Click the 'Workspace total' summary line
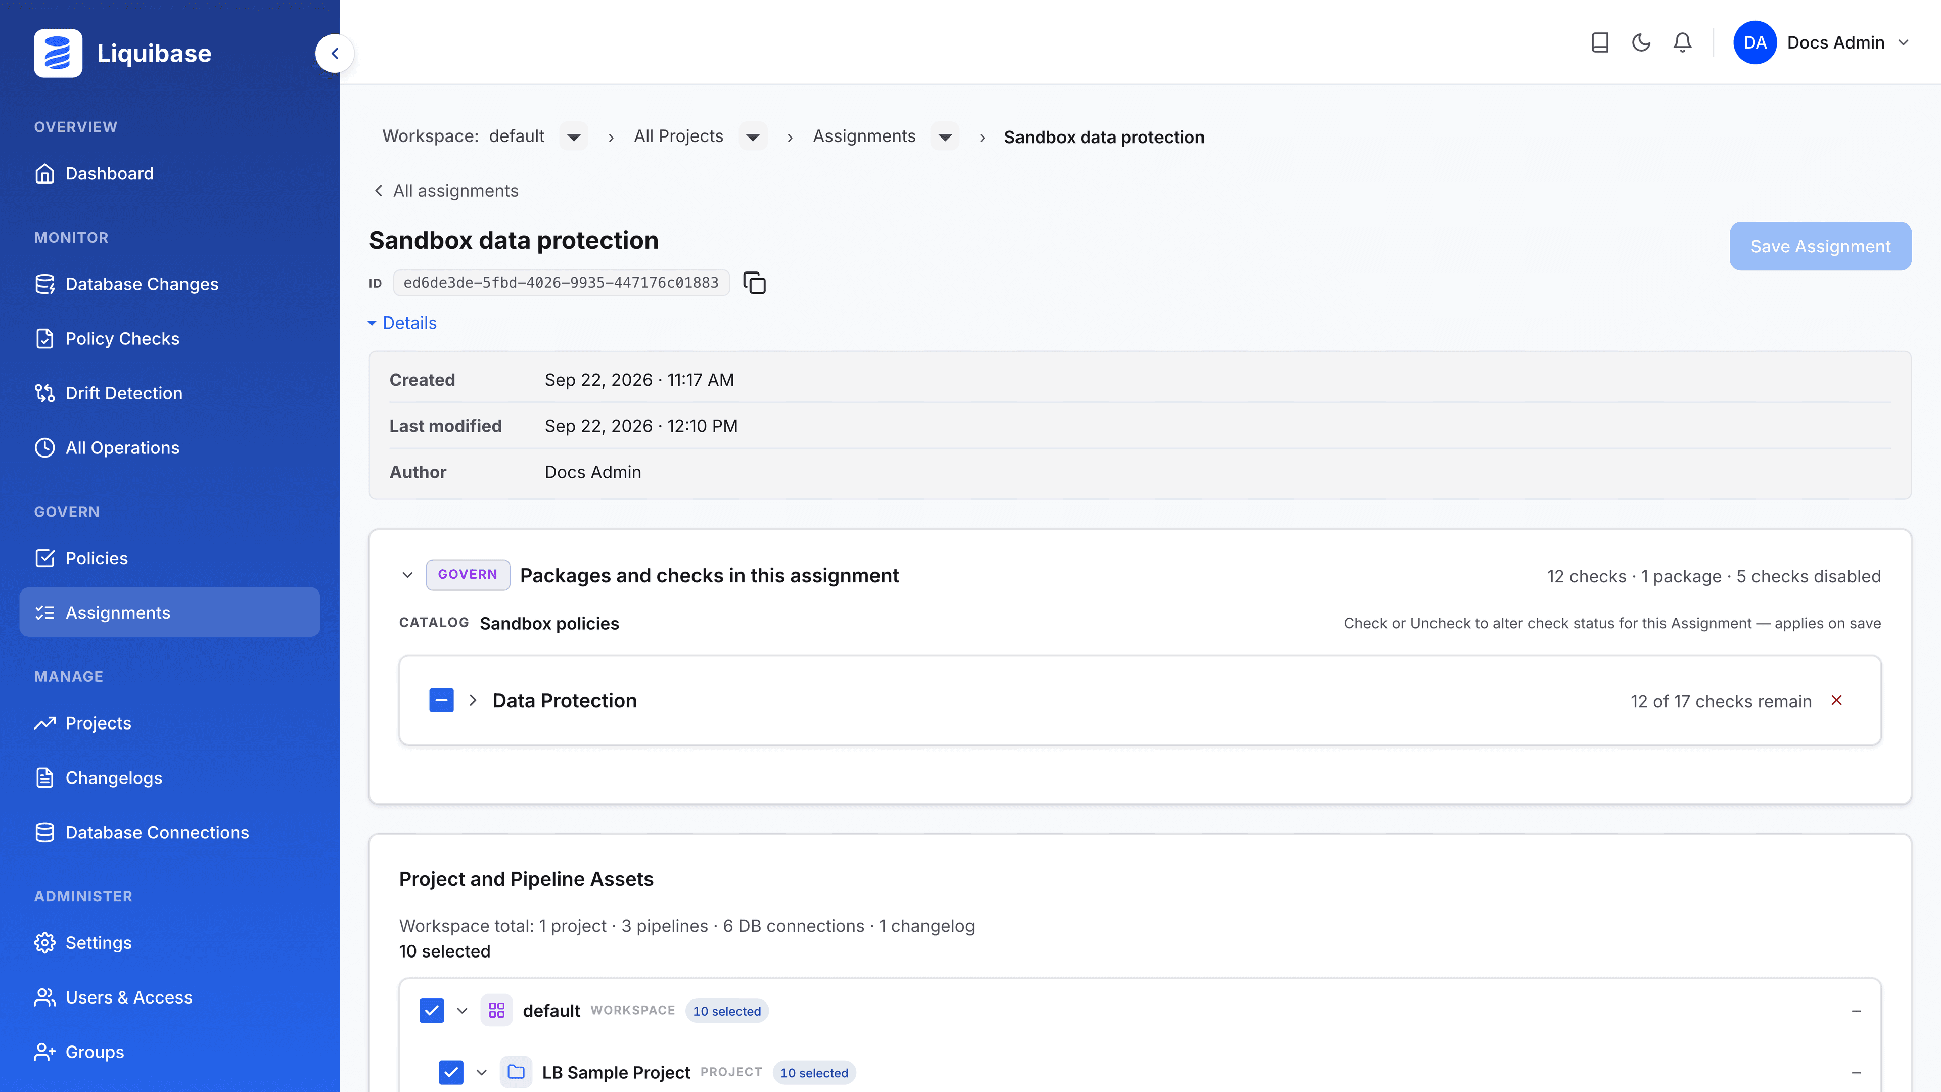Viewport: 1941px width, 1092px height. point(687,926)
